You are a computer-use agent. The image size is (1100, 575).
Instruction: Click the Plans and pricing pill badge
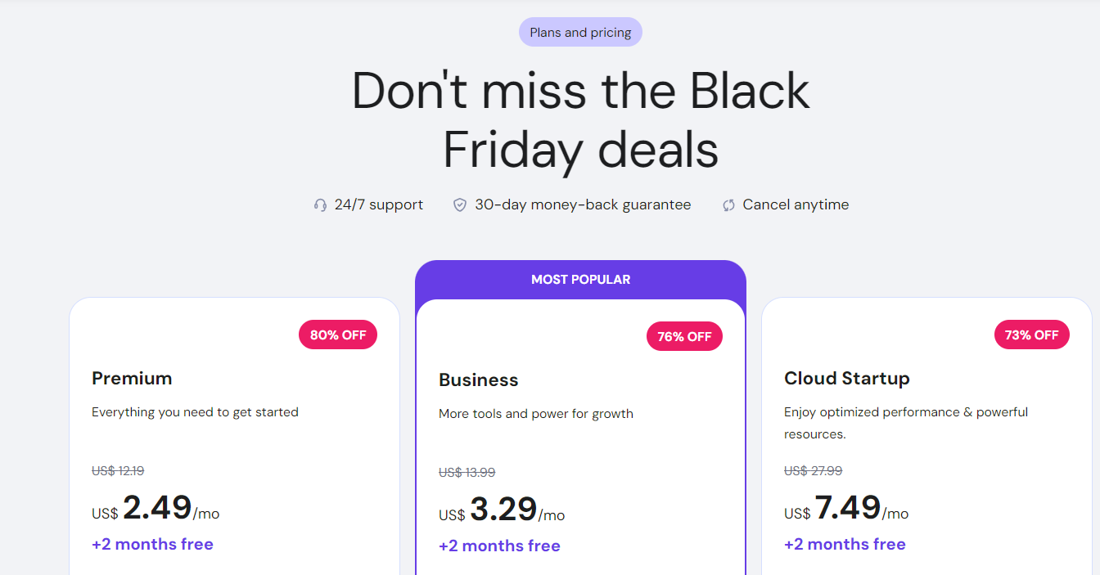coord(580,33)
